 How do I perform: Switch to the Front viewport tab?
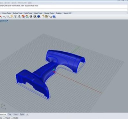pos(16,114)
